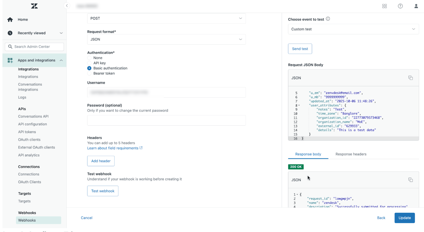Copy the response body JSON
The width and height of the screenshot is (424, 232).
[x=410, y=180]
